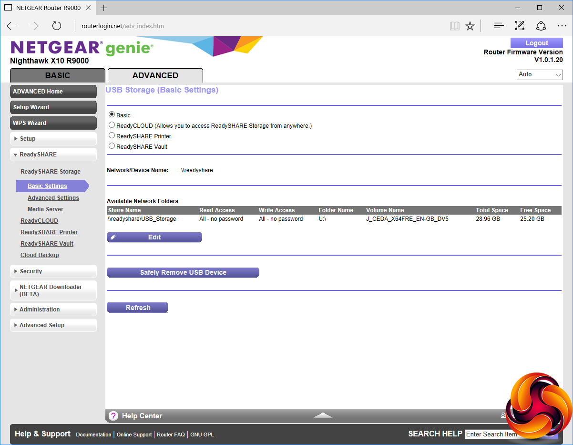The height and width of the screenshot is (445, 573).
Task: Click the Edit button
Action: click(x=154, y=237)
